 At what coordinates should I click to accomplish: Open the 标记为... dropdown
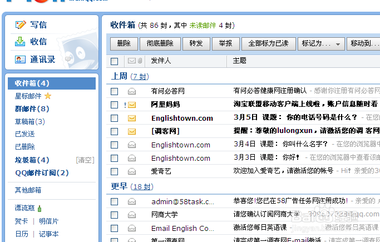tap(321, 44)
